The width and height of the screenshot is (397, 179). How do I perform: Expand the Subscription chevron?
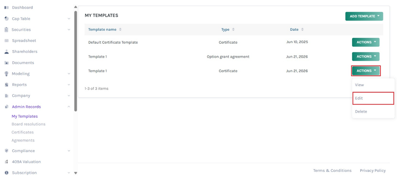[69, 173]
